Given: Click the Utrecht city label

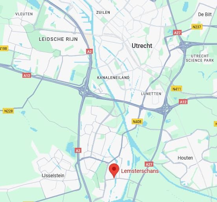Looking at the screenshot, I should (x=142, y=46).
